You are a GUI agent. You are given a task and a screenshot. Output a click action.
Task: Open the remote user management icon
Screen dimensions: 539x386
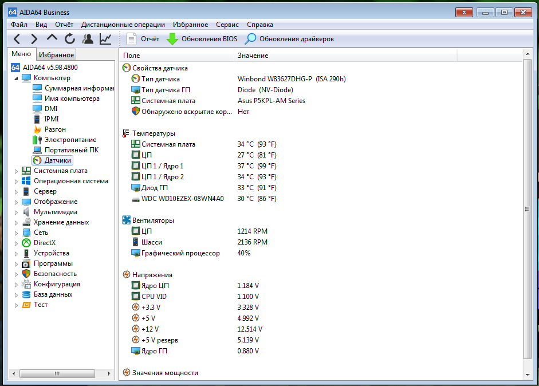coord(88,39)
